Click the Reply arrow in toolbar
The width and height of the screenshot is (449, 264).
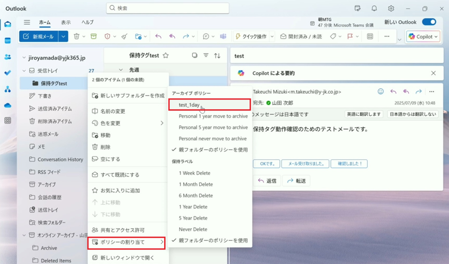click(x=158, y=36)
